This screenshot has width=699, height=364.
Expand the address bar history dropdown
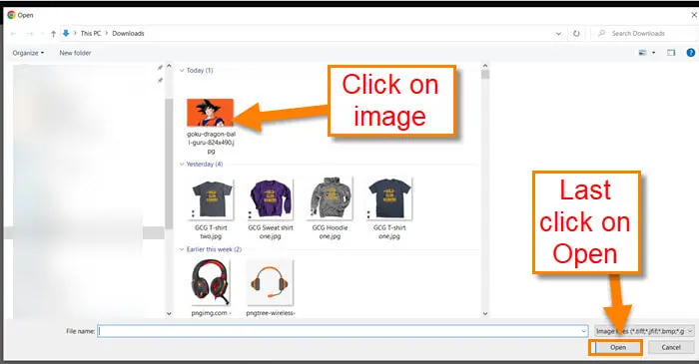coord(558,33)
